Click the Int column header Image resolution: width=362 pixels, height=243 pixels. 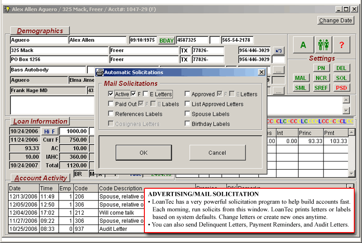(x=287, y=133)
